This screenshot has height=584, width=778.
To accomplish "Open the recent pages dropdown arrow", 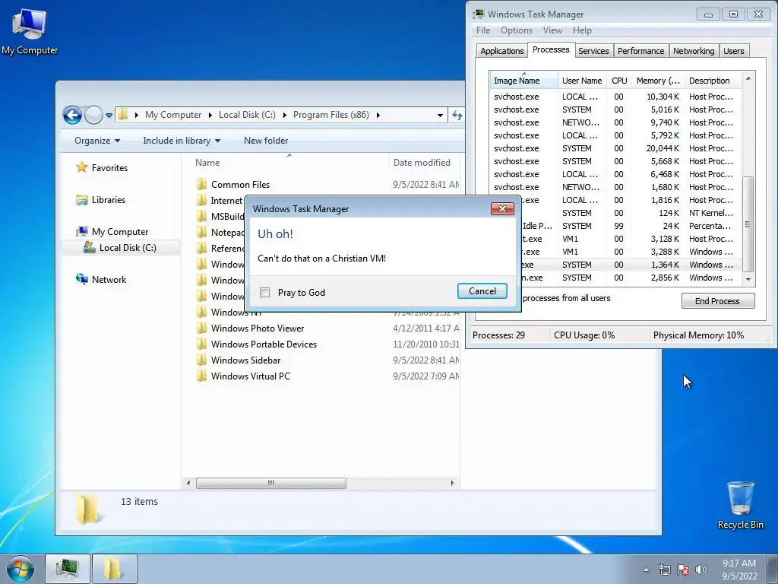I will point(109,116).
